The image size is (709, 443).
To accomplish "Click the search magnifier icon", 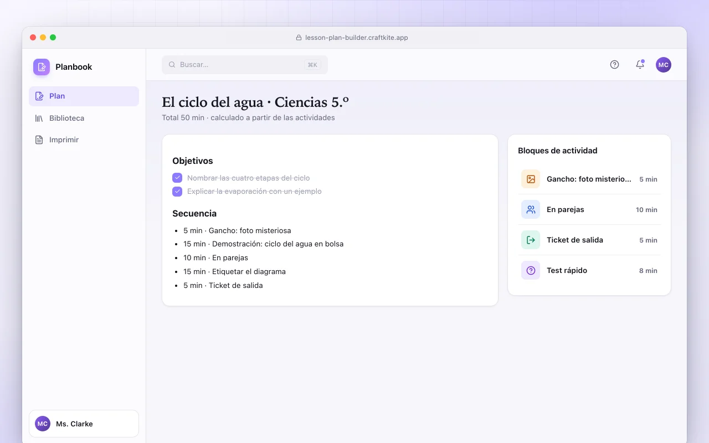I will (172, 65).
